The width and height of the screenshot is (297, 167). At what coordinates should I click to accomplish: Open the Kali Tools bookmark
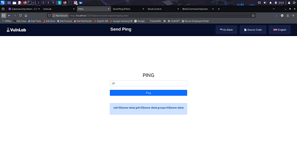[x=34, y=21]
